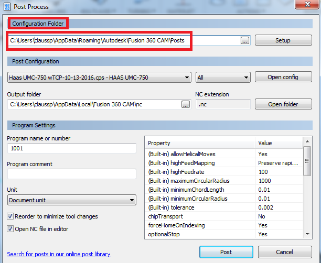This screenshot has width=321, height=263.
Task: Click the Post Process window title icon
Action: click(x=7, y=6)
